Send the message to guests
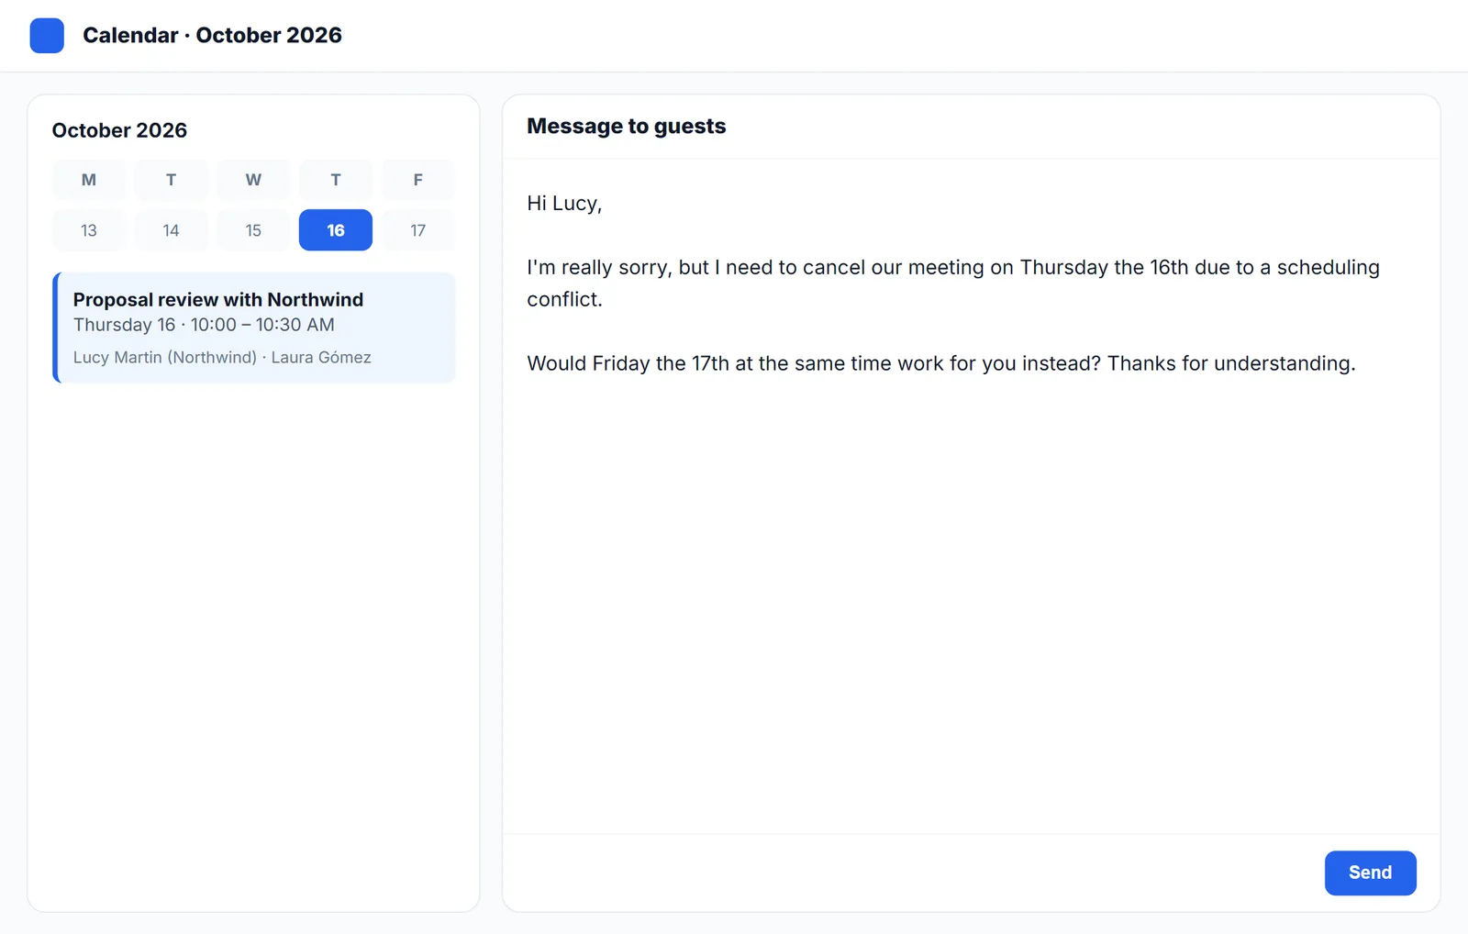 [x=1370, y=873]
